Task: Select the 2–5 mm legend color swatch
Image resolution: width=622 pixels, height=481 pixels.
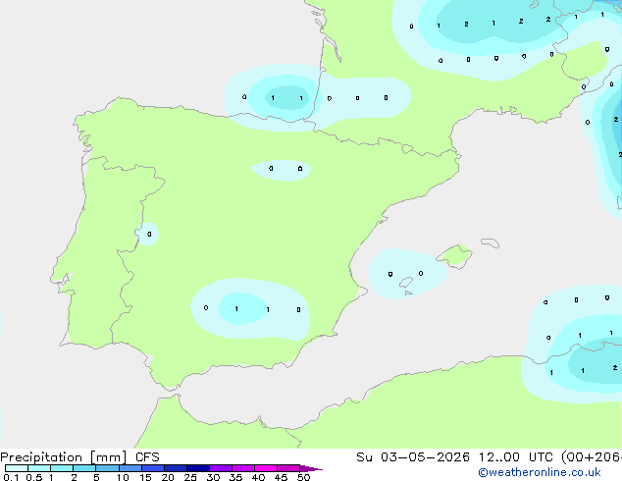Action: click(84, 468)
